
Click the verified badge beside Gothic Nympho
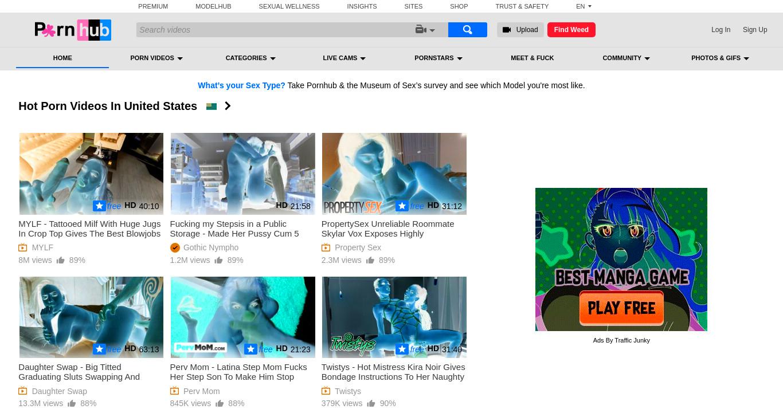[x=175, y=247]
